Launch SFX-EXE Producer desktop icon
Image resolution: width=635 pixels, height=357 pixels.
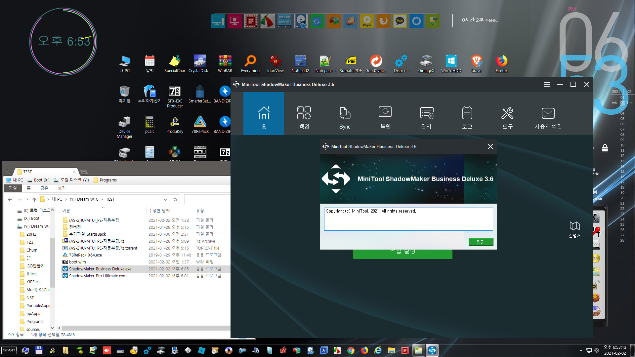175,97
